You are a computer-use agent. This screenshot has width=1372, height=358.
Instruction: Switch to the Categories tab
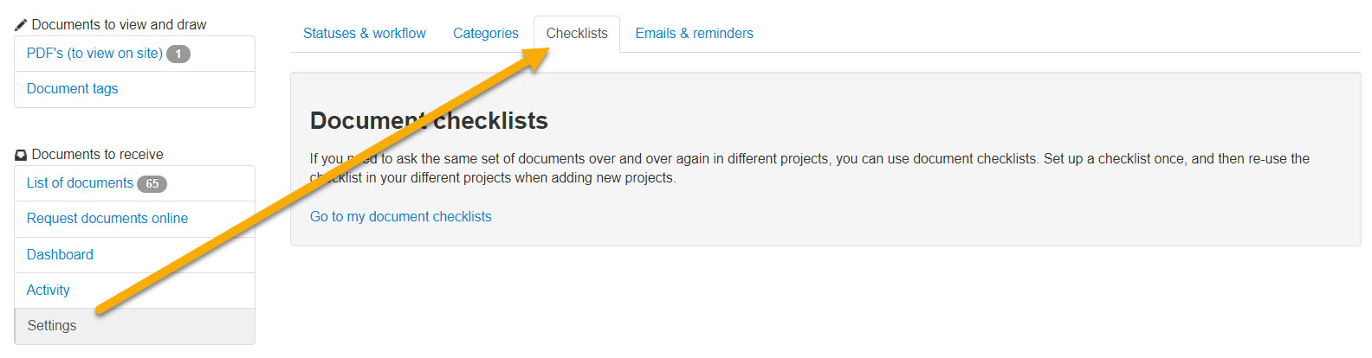(x=486, y=34)
